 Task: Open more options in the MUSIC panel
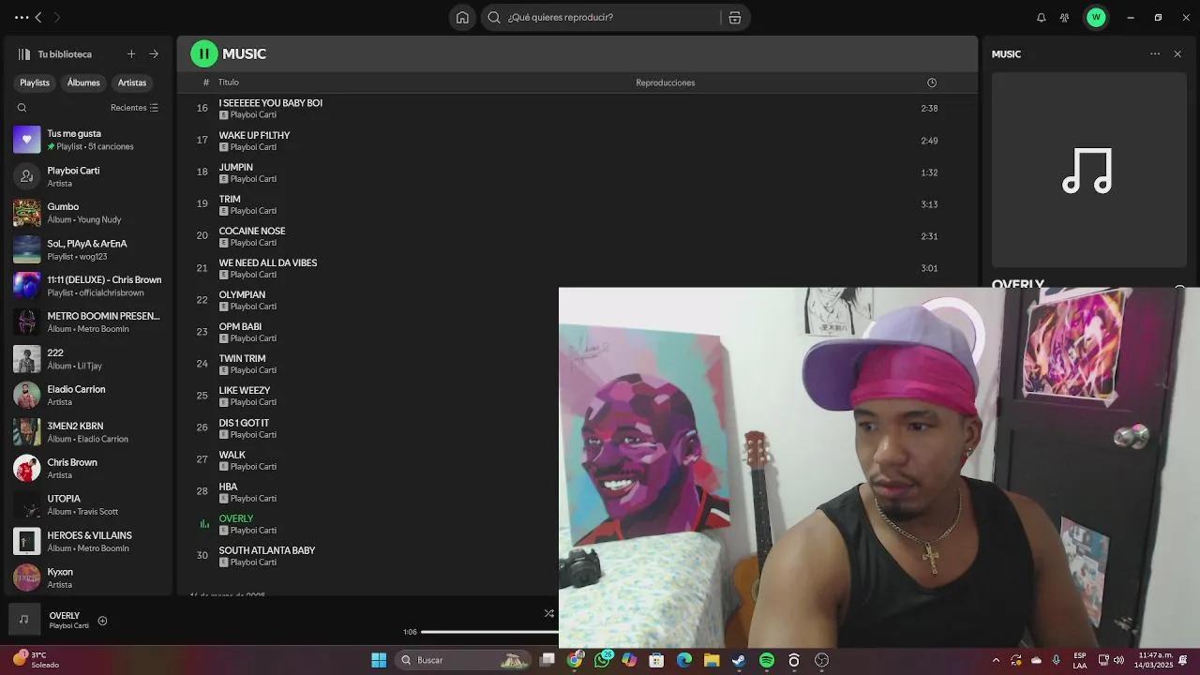pos(1155,54)
